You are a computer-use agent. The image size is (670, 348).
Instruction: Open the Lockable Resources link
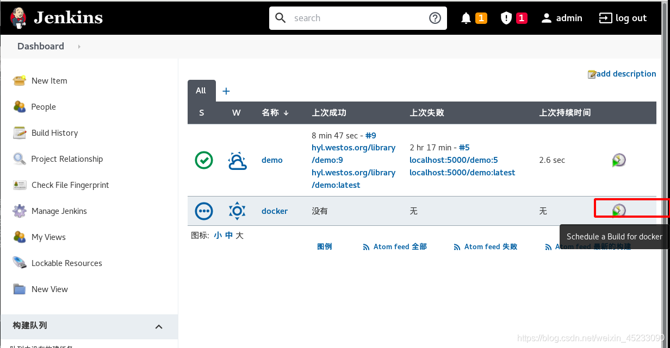click(x=67, y=263)
